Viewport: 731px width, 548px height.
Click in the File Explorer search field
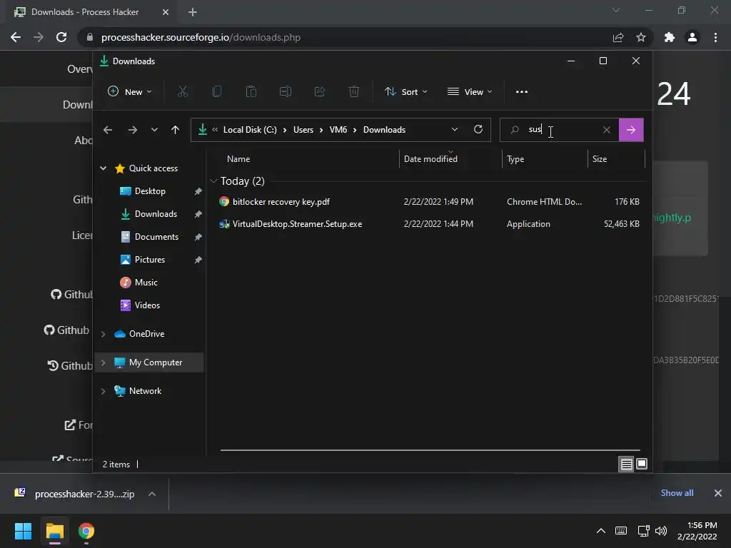[560, 130]
